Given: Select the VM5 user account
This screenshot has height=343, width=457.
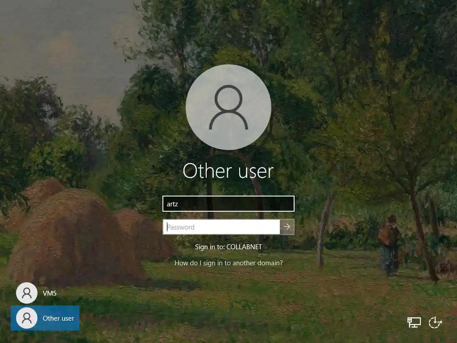Looking at the screenshot, I should coord(37,293).
